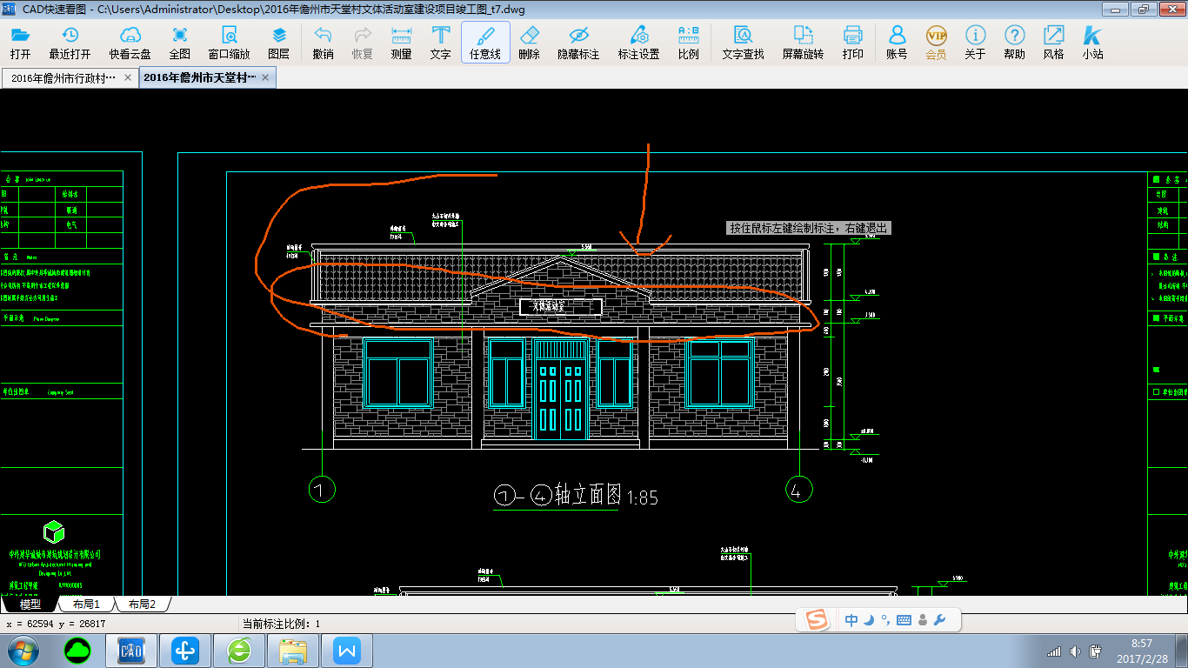This screenshot has width=1188, height=668.
Task: Open 快看云盘 cloud drive
Action: point(130,42)
